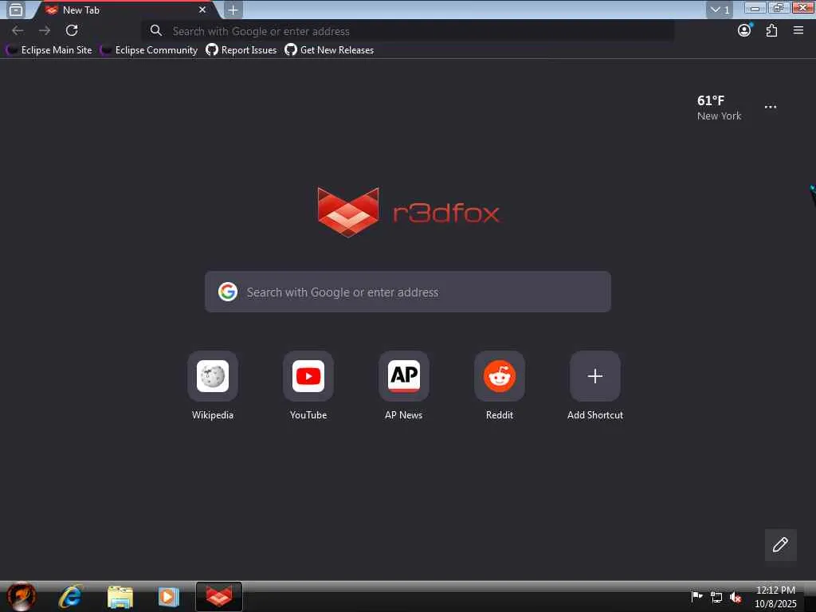This screenshot has height=612, width=816.
Task: Open taskbar clock showing 12:12 PM
Action: point(775,597)
